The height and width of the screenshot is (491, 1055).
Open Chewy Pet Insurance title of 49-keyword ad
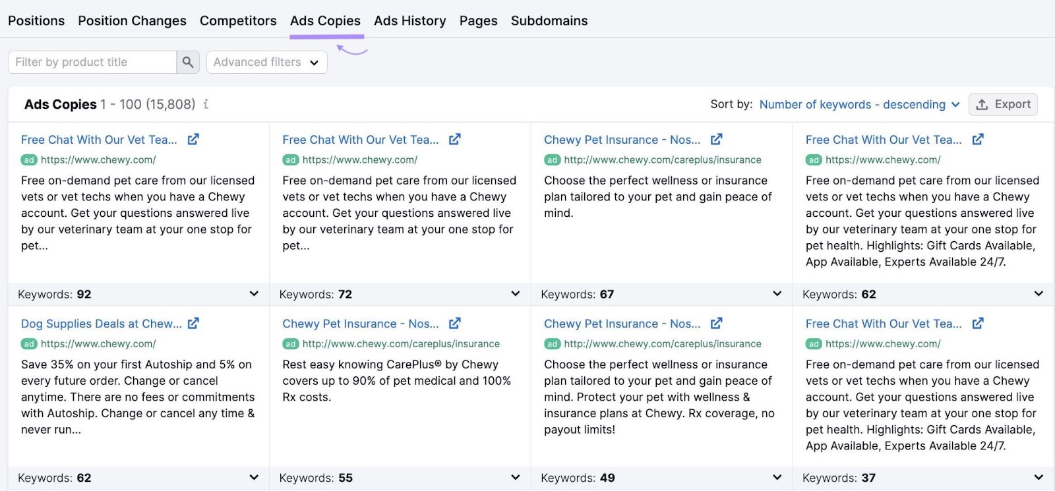coord(622,324)
